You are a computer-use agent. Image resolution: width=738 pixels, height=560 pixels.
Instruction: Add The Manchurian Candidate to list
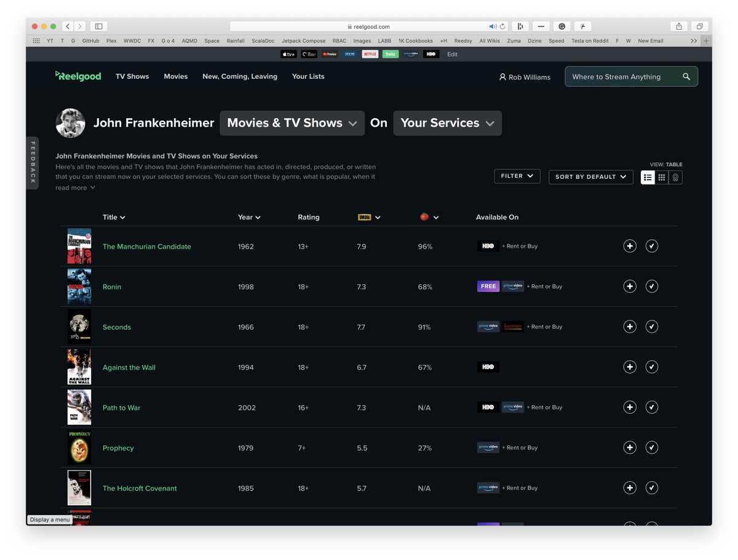pos(630,246)
